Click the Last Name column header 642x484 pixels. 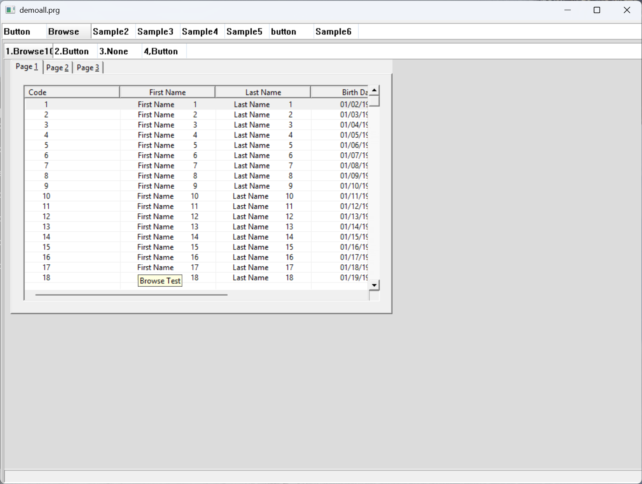pyautogui.click(x=263, y=92)
